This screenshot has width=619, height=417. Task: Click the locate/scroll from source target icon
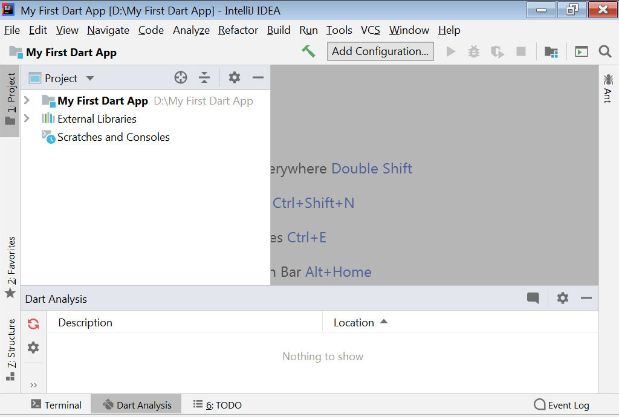pyautogui.click(x=181, y=77)
